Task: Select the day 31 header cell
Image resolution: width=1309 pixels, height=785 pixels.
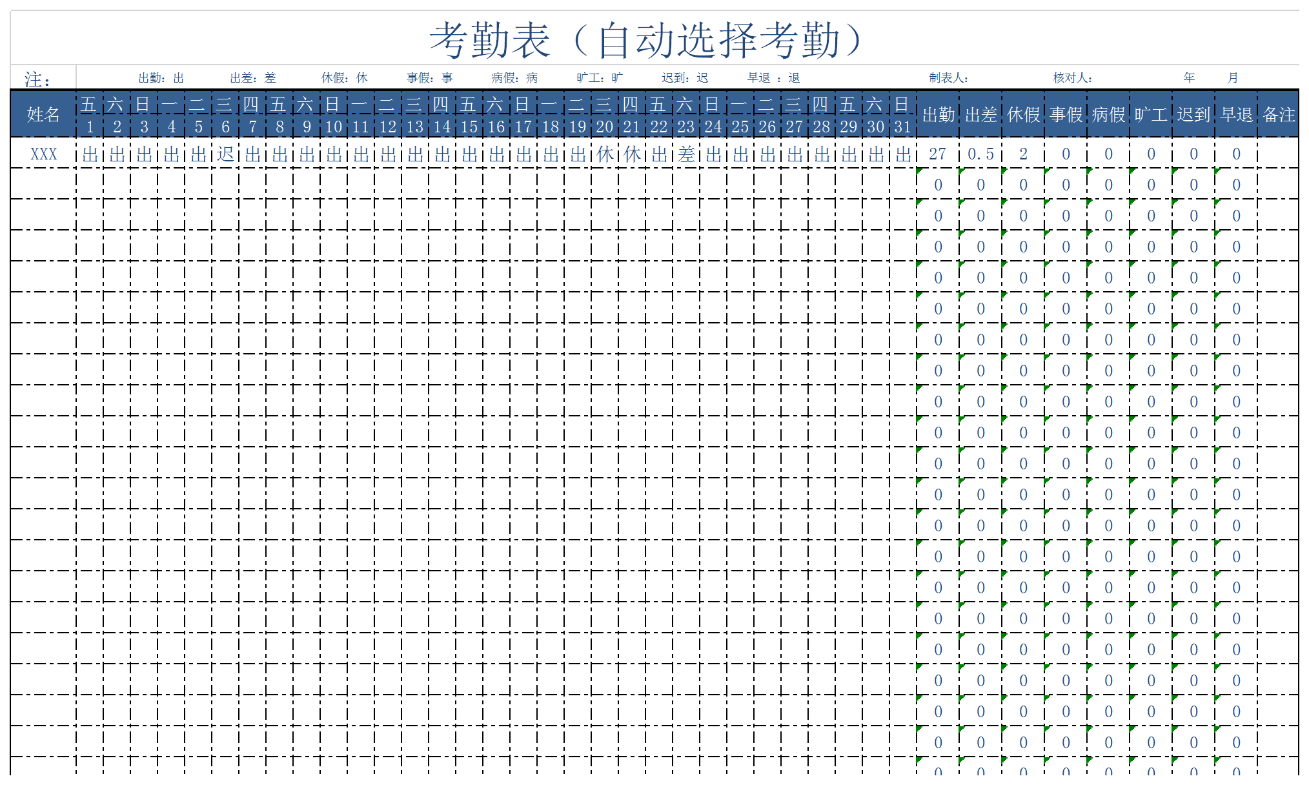Action: tap(902, 127)
